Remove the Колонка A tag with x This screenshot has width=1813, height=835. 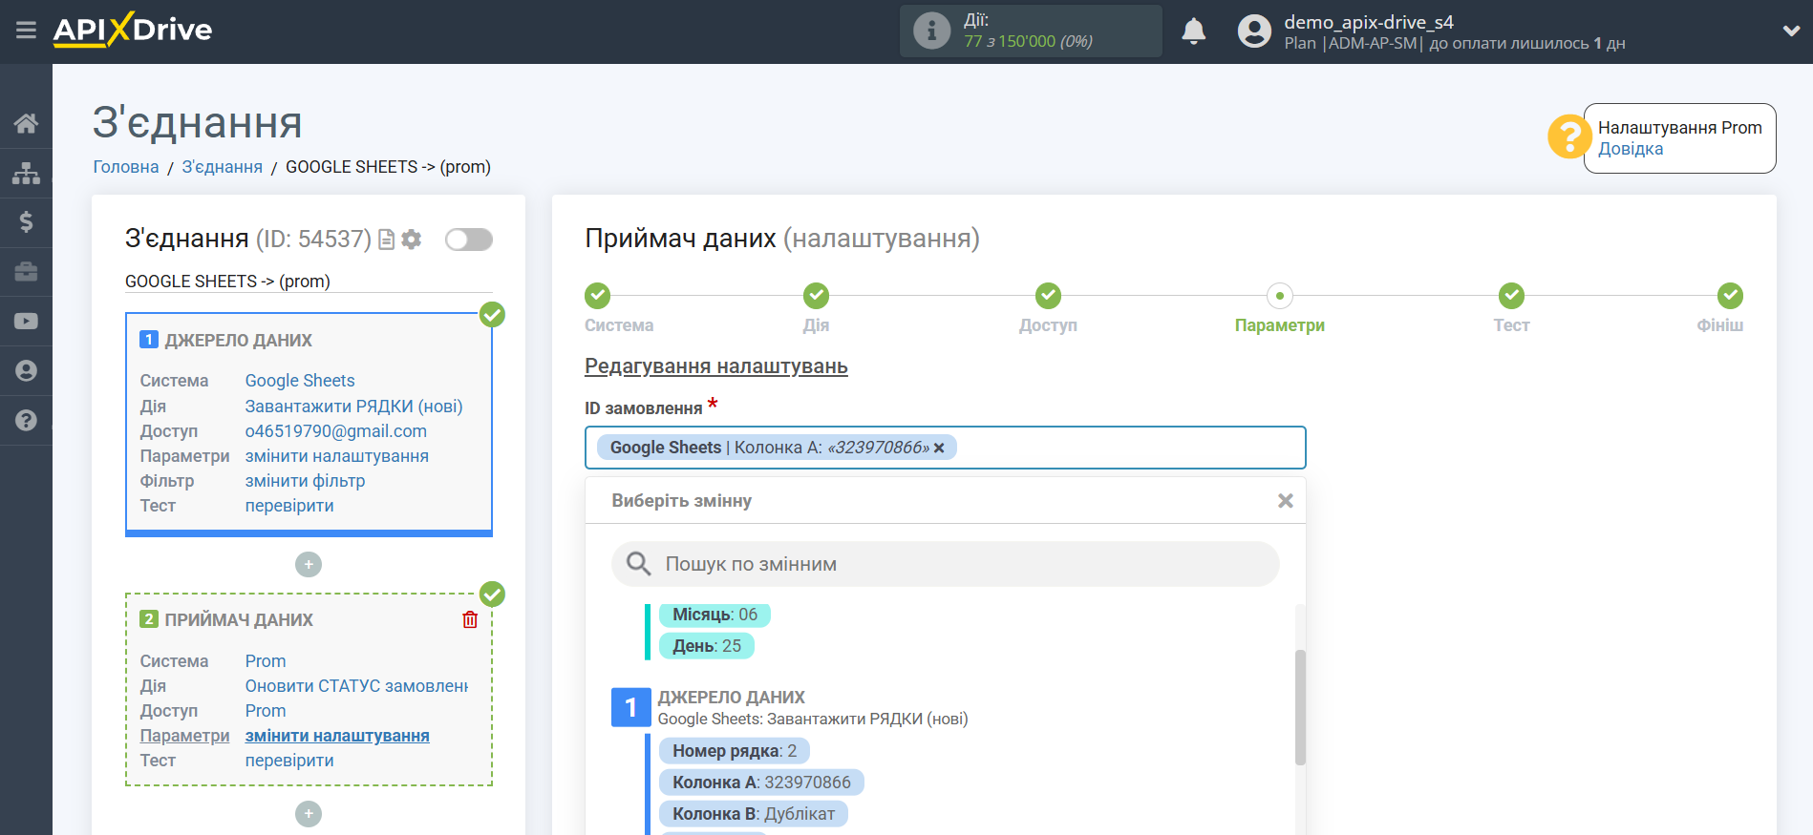pyautogui.click(x=939, y=448)
